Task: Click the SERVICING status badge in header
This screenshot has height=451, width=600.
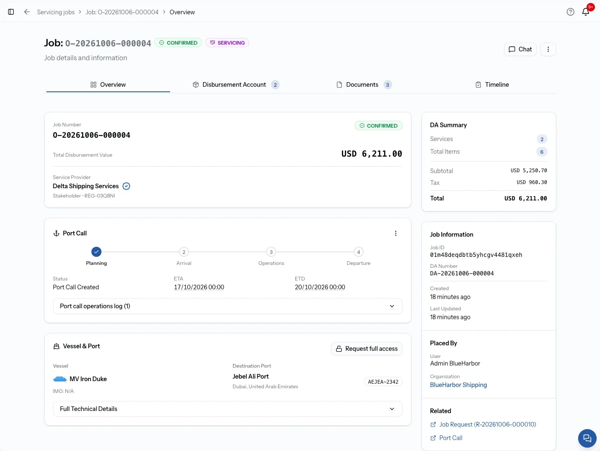Action: pos(227,43)
